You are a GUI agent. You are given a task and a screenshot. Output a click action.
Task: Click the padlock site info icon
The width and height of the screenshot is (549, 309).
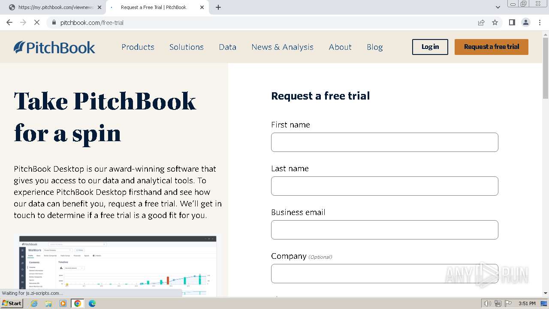click(x=54, y=22)
